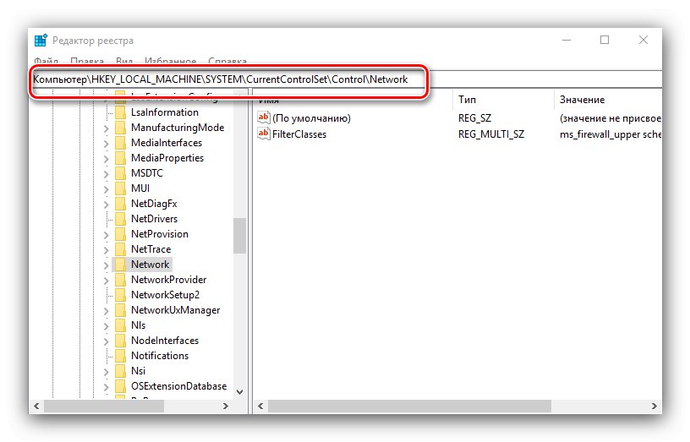The image size is (690, 442).
Task: Open the Избранное menu
Action: [170, 61]
